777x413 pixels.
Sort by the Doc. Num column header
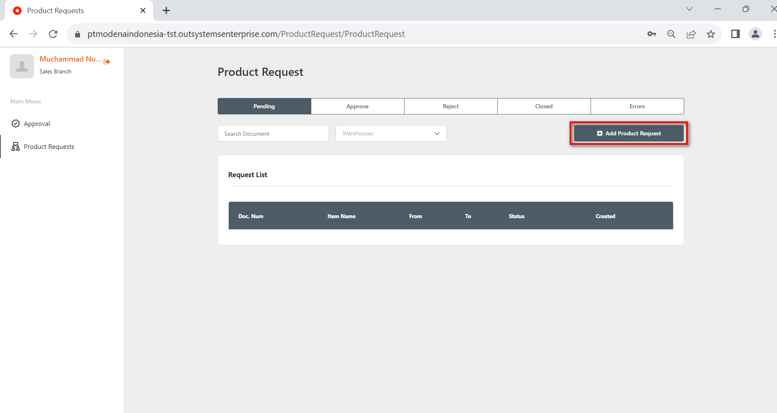[251, 216]
